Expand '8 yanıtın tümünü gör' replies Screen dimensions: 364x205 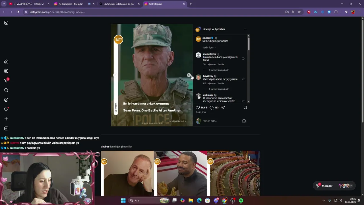pos(219,70)
